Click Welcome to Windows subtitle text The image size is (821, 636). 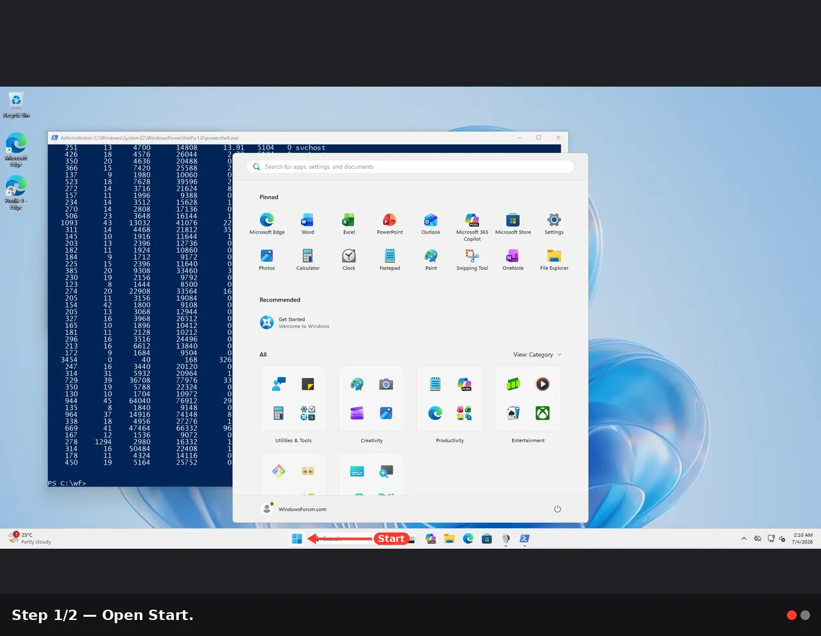click(x=304, y=327)
